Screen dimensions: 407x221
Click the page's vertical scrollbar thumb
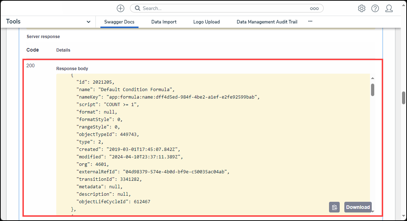point(403,98)
